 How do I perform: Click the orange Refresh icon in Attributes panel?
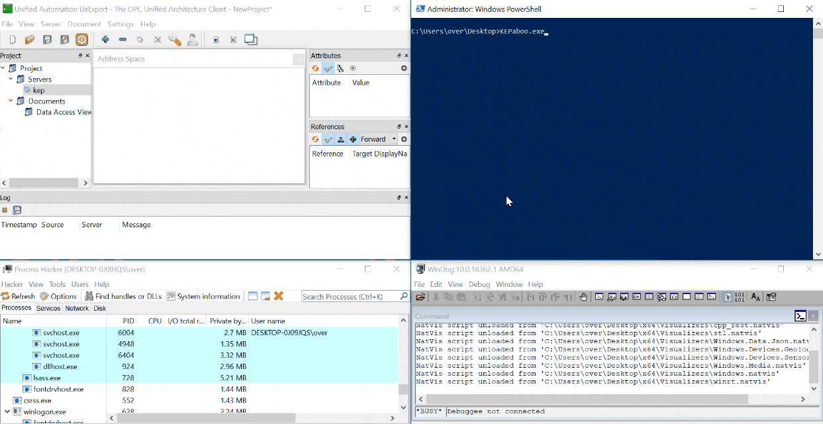[x=316, y=68]
